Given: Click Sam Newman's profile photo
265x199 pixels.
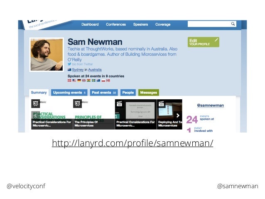Looking at the screenshot, I should pos(47,54).
